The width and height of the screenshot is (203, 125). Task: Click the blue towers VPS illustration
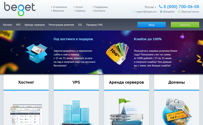tap(76, 112)
